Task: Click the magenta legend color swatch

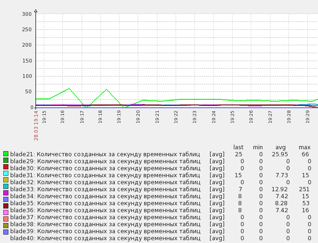Action: [x=6, y=193]
